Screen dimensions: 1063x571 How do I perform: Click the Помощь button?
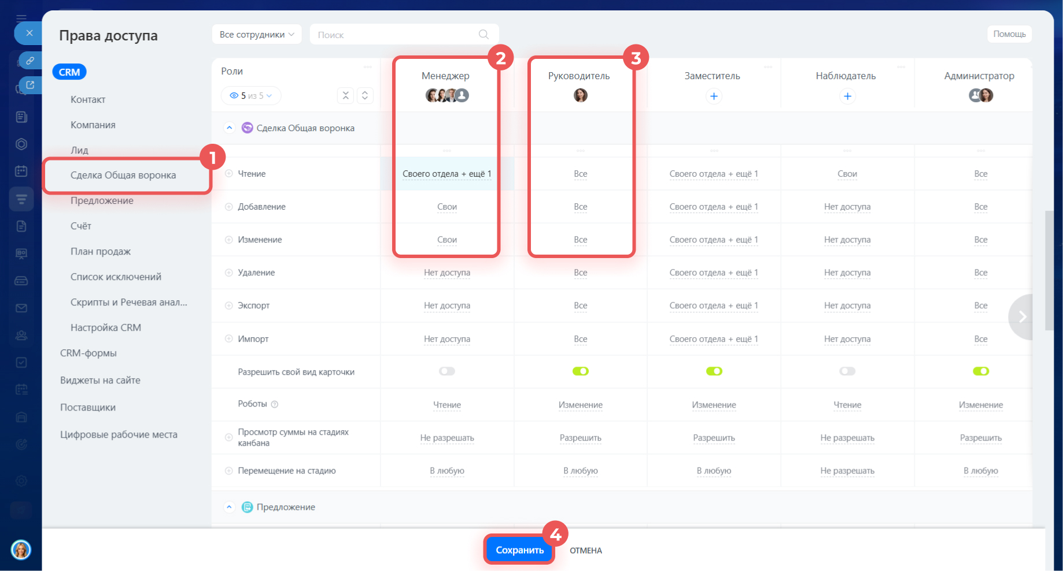coord(1009,34)
